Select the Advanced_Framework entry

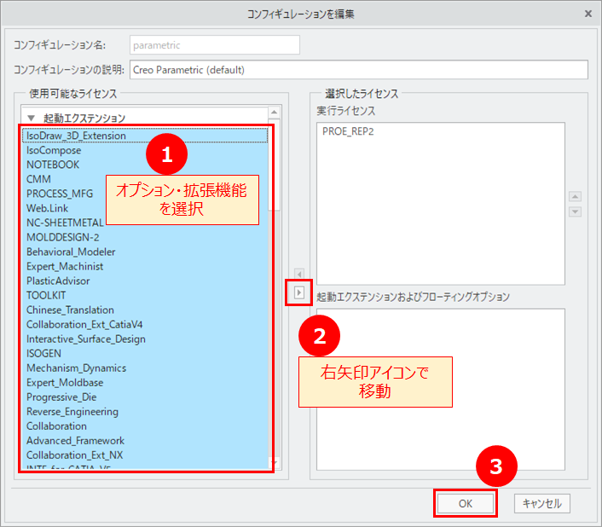tap(75, 440)
